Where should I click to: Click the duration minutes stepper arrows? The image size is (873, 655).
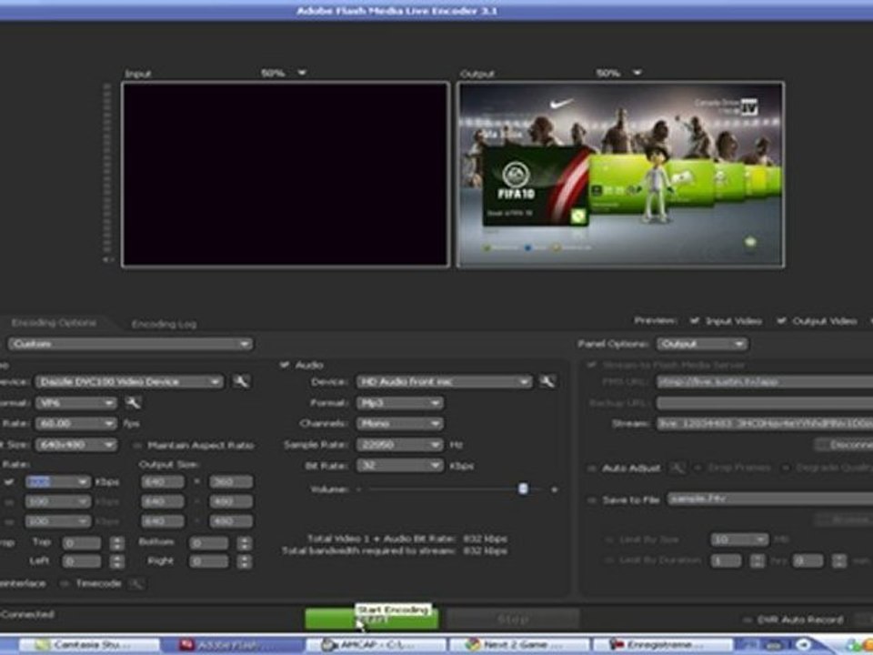click(838, 560)
